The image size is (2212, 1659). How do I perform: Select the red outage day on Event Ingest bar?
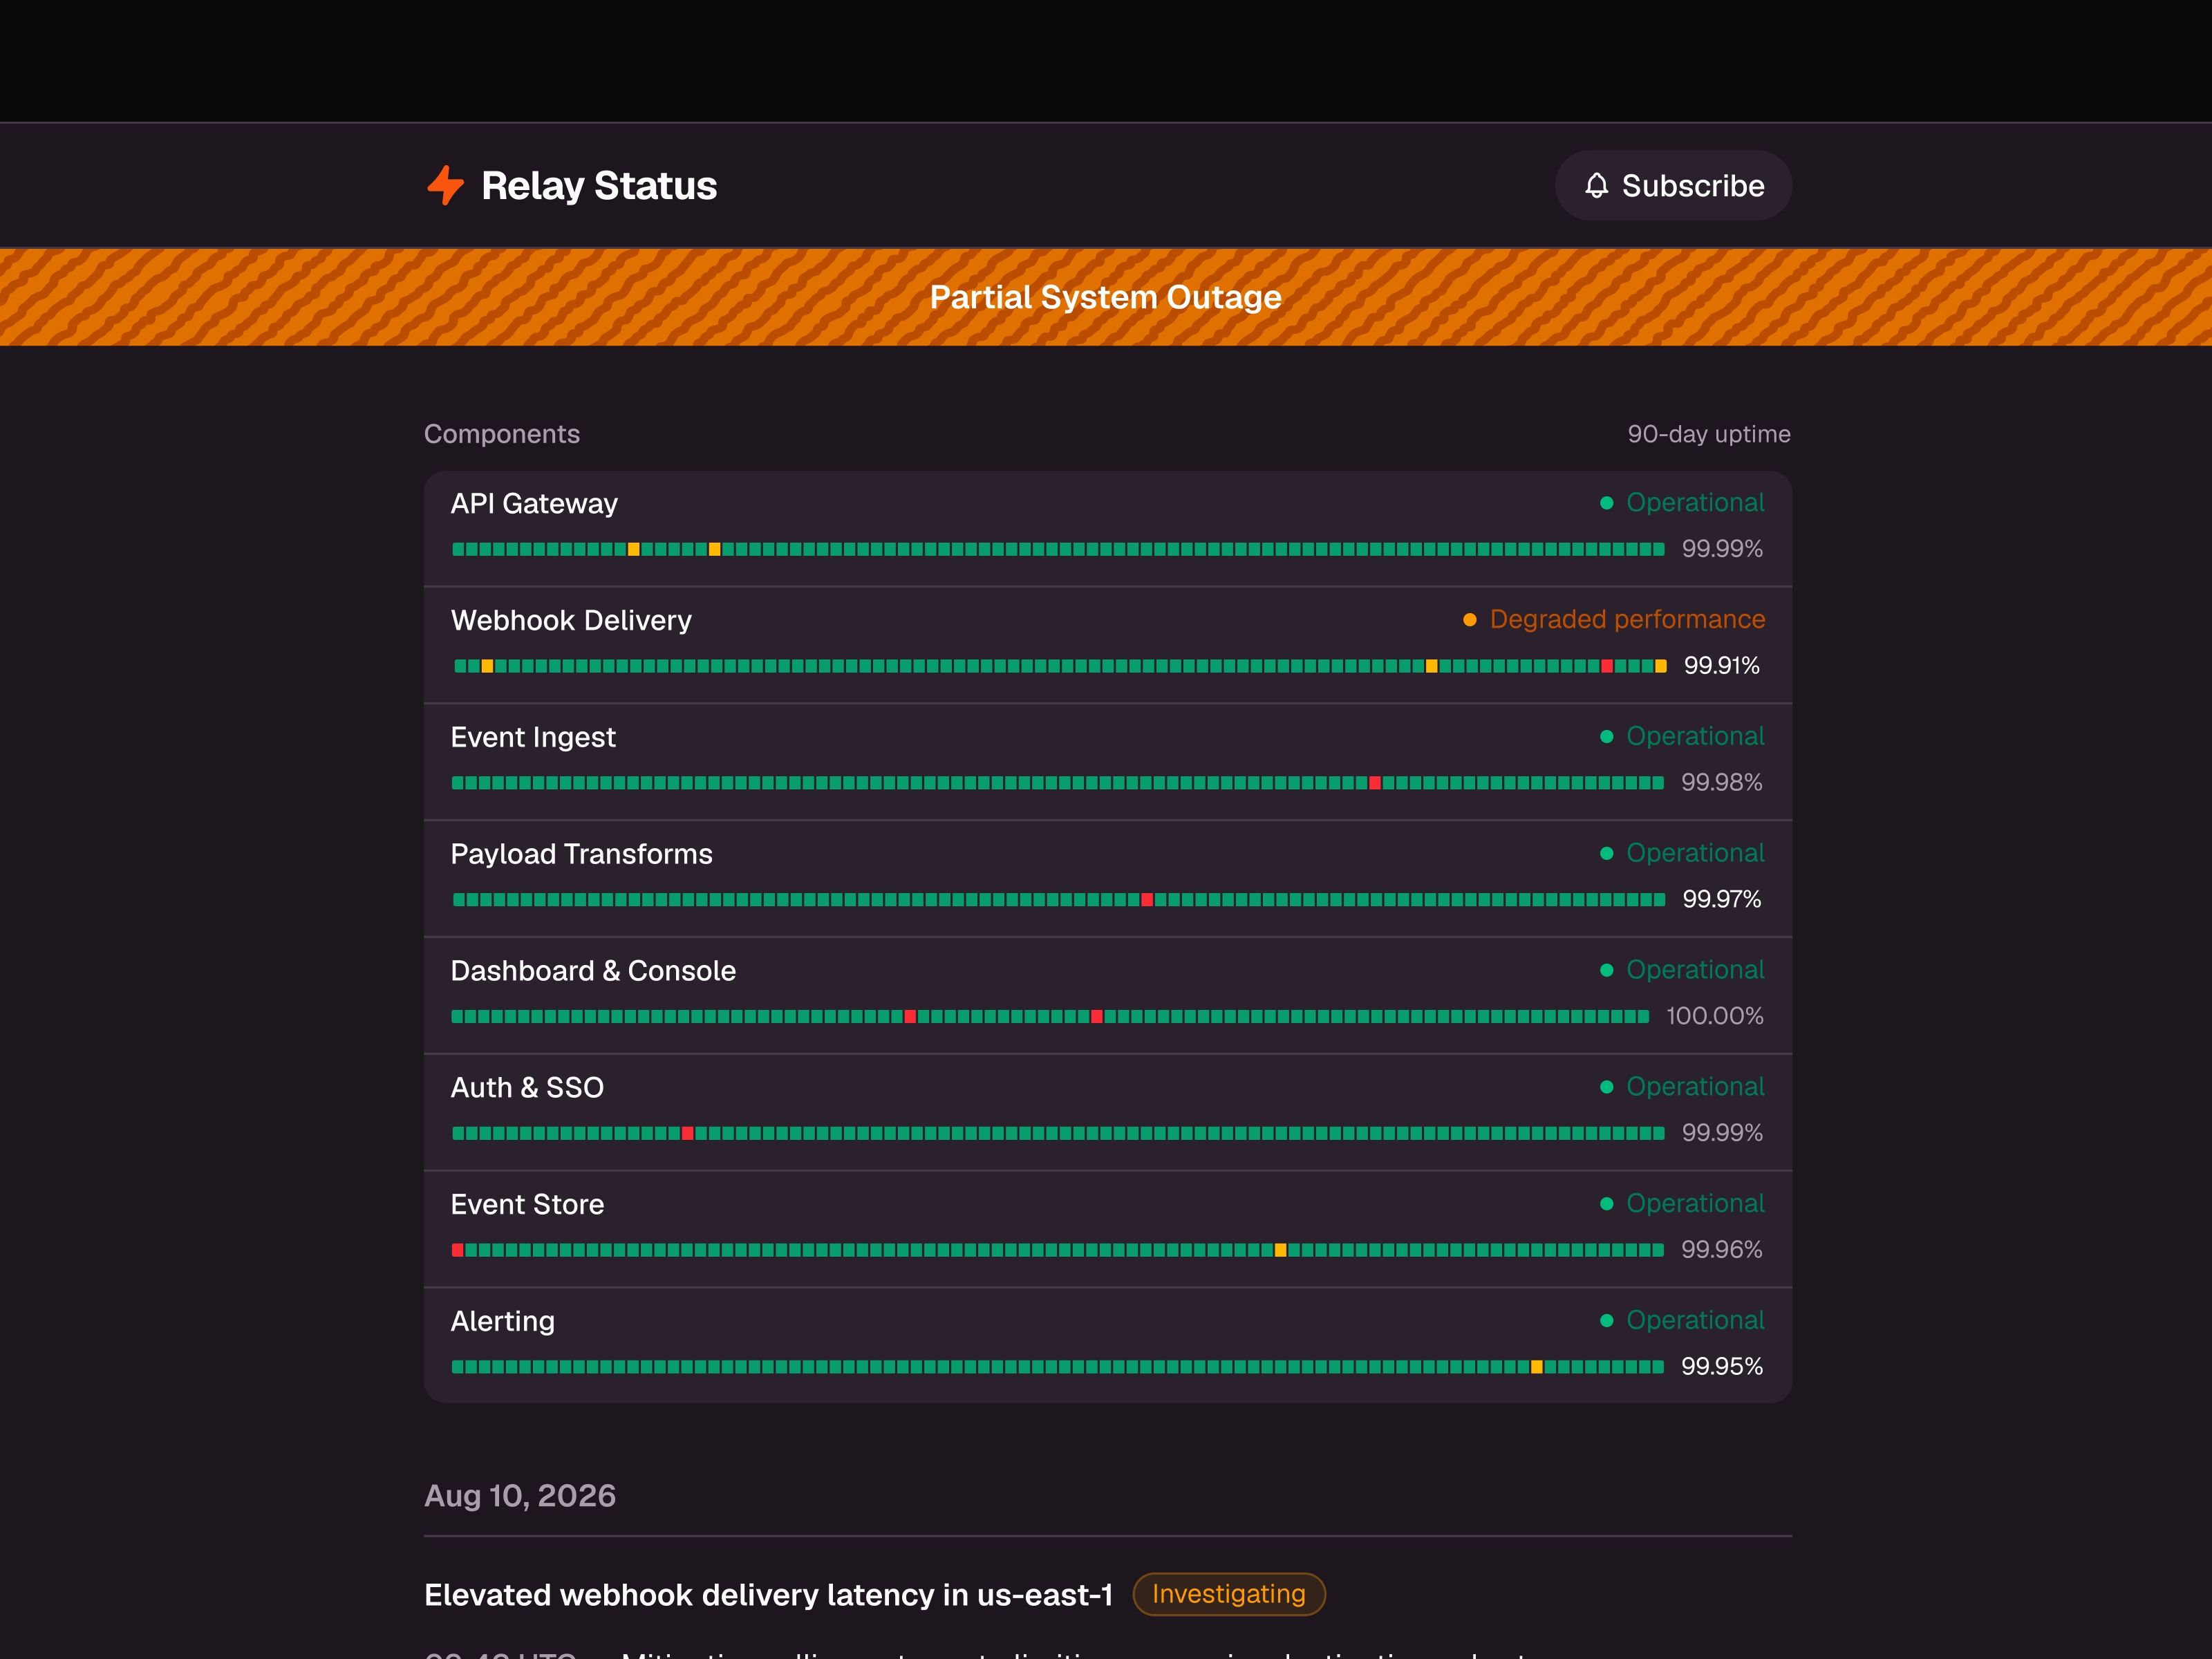coord(1375,783)
